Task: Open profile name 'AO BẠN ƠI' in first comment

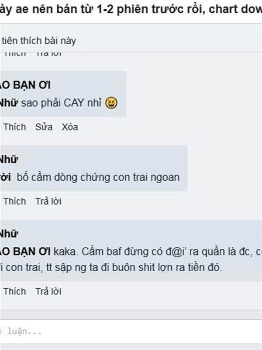Action: pyautogui.click(x=25, y=85)
